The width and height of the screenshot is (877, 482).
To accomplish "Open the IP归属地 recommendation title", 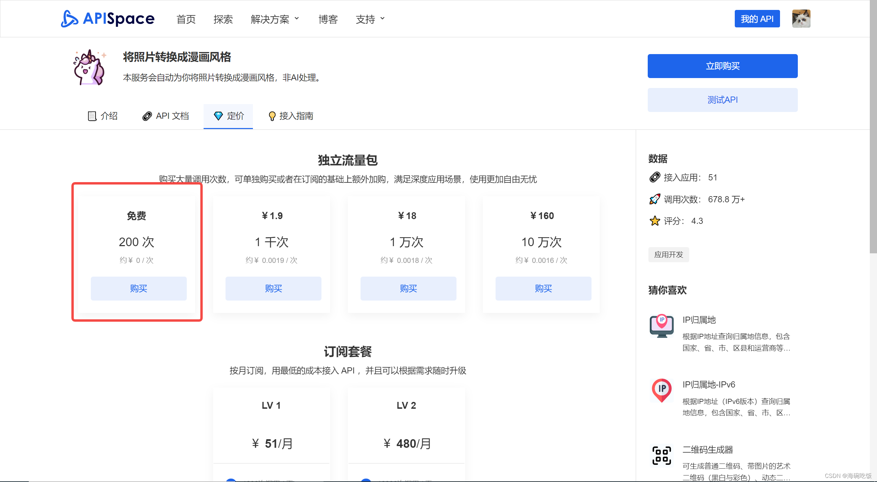I will click(699, 320).
